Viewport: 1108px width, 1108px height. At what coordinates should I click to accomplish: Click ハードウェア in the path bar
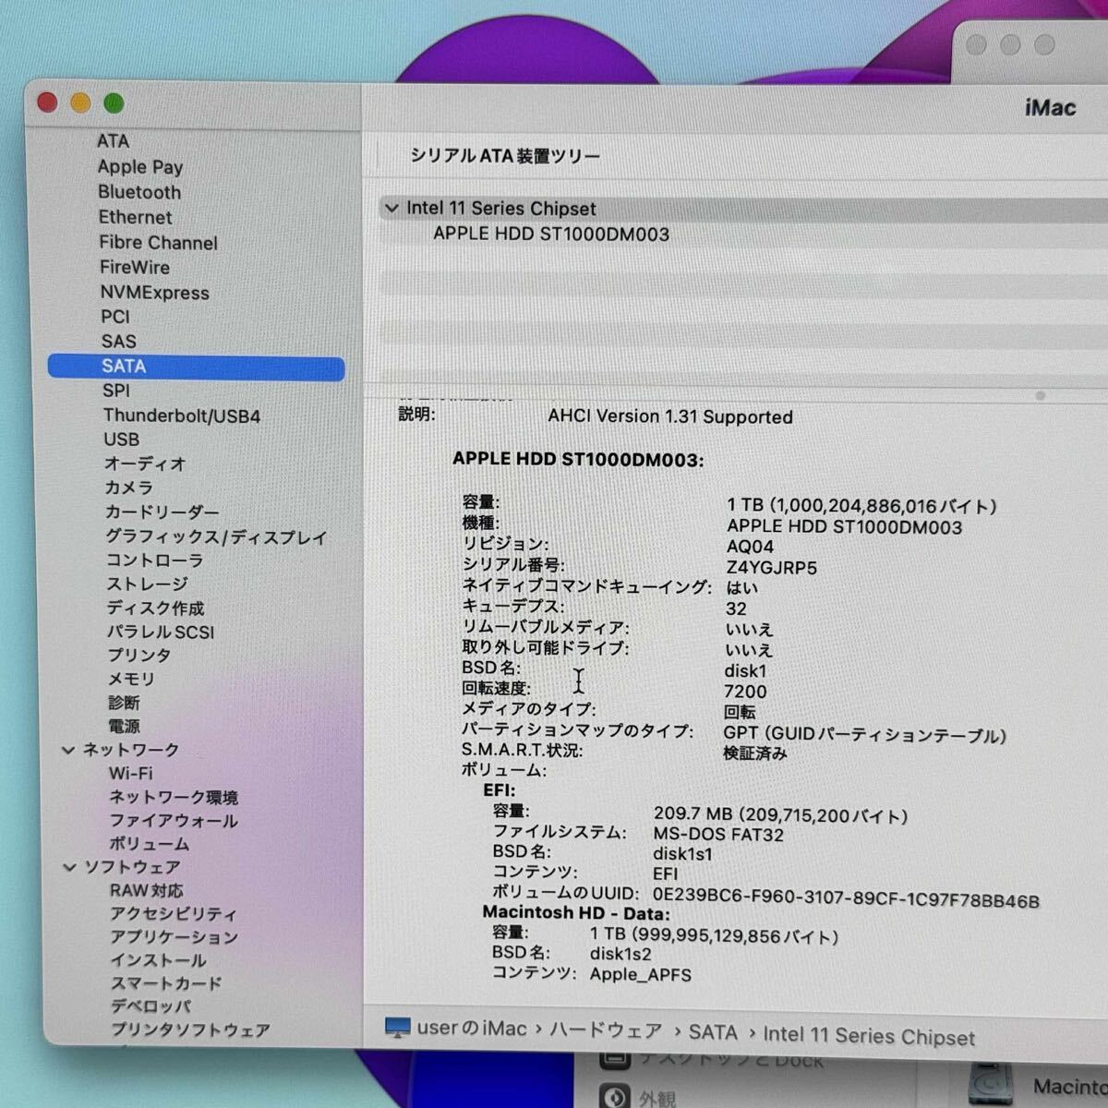click(x=607, y=1030)
